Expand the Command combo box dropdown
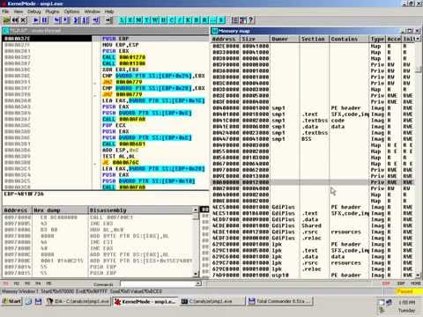Viewport: 423px width, 317px height. click(198, 284)
